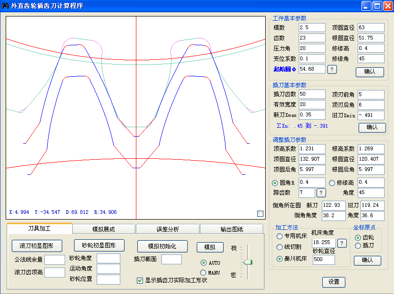Click the empty 运动角度 input field
Image resolution: width=394 pixels, height=294 pixels.
click(x=109, y=269)
